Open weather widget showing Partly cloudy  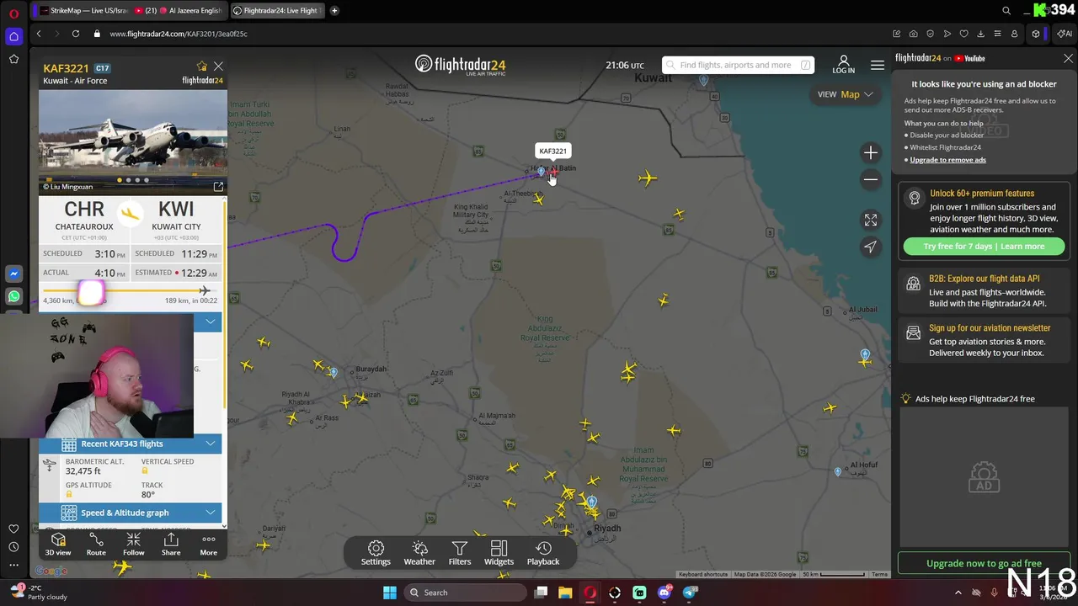(x=38, y=593)
